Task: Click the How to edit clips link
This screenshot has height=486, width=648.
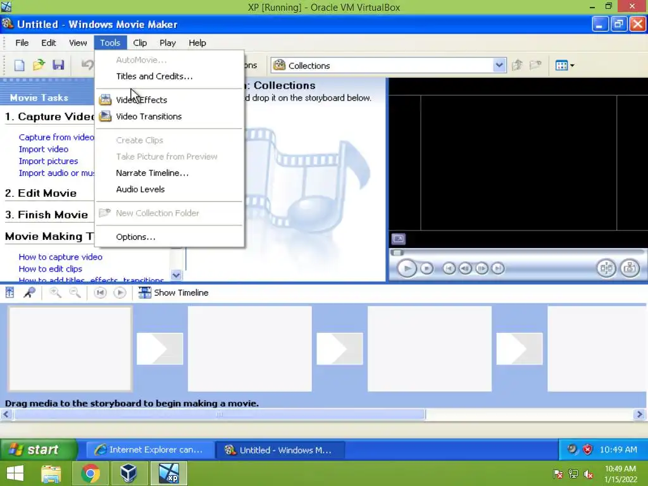Action: 51,269
